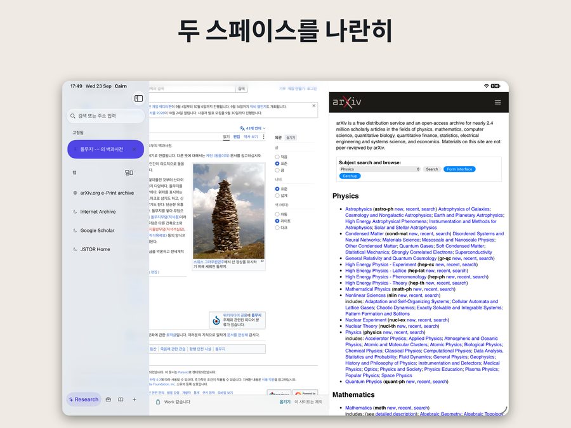The width and height of the screenshot is (571, 428).
Task: Tap the battery indicator
Action: pyautogui.click(x=496, y=86)
